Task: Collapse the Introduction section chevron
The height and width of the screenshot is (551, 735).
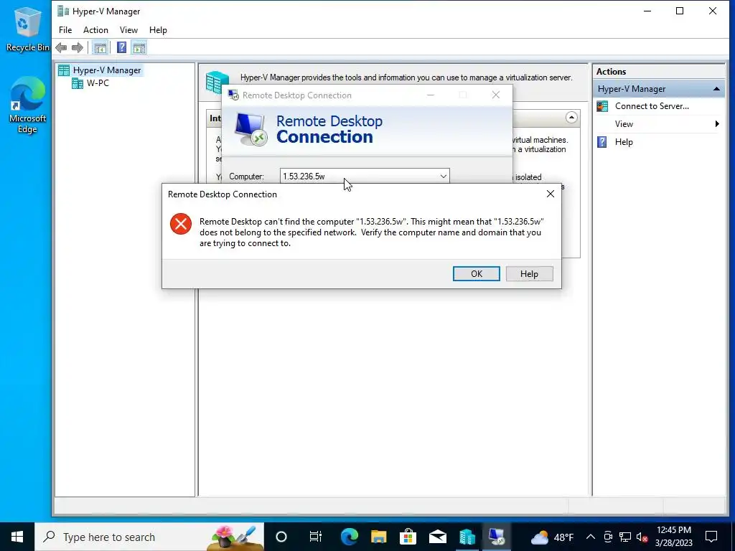Action: coord(571,117)
